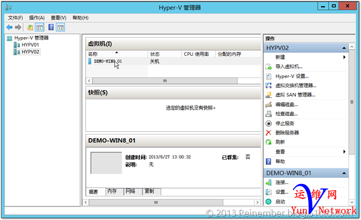
Task: Expand 新建 submenu arrow
Action: (344, 57)
